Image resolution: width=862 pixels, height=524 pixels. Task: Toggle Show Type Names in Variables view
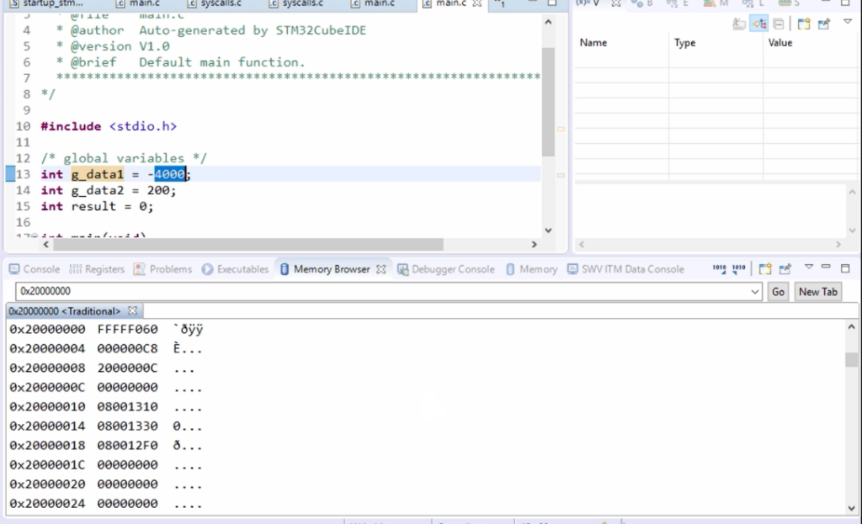739,24
